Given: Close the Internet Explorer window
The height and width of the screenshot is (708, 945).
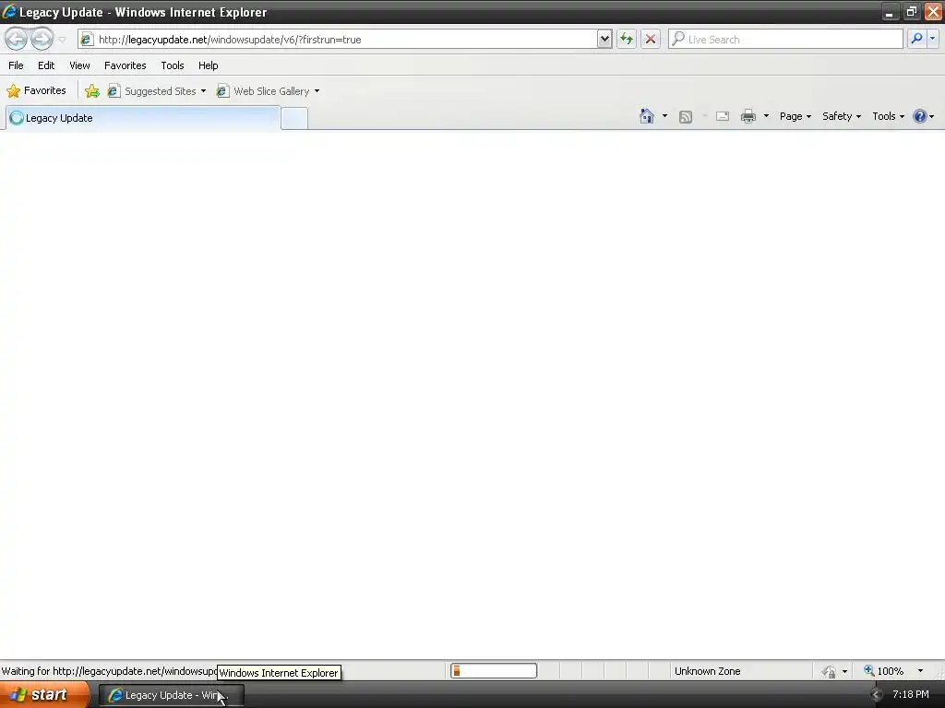Looking at the screenshot, I should 933,12.
